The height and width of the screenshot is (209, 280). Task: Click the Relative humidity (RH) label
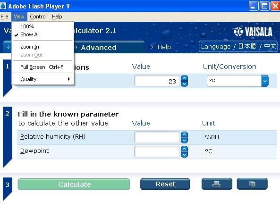point(53,137)
